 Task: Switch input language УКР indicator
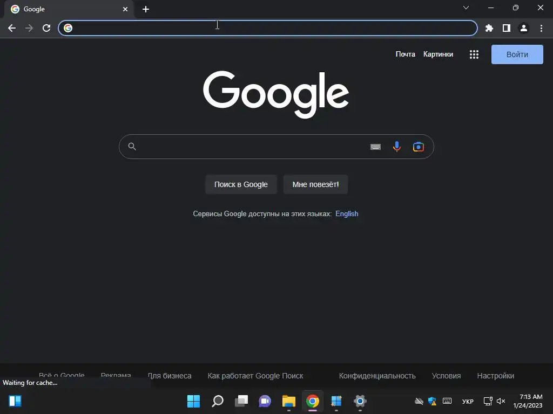pos(468,401)
